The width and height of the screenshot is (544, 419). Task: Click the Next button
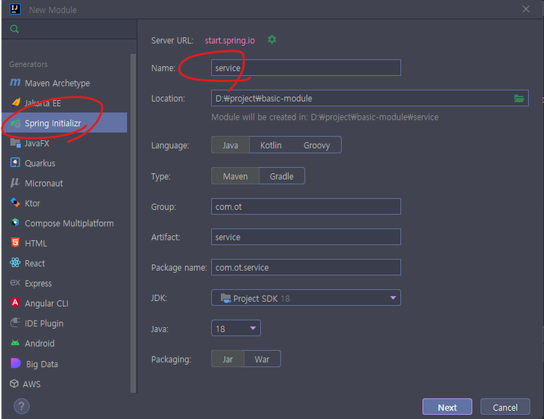pos(447,407)
